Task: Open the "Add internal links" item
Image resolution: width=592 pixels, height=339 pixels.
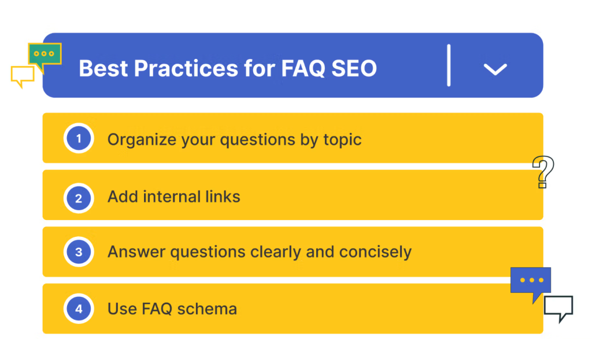Action: [293, 195]
